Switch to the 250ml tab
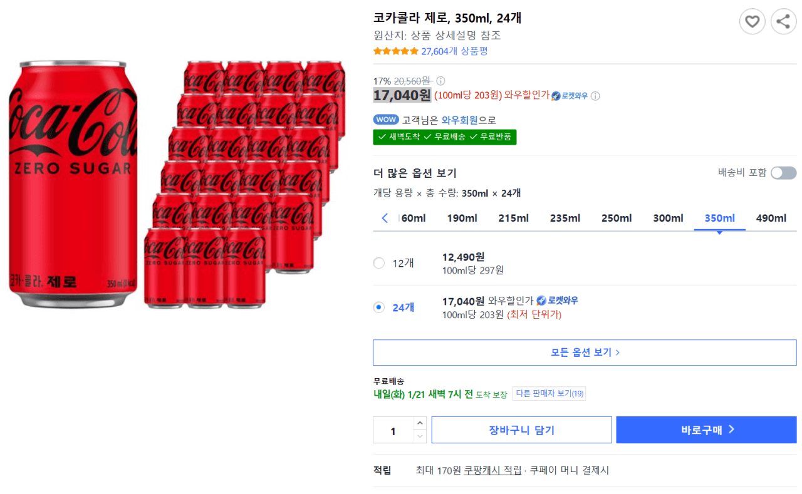 click(617, 218)
